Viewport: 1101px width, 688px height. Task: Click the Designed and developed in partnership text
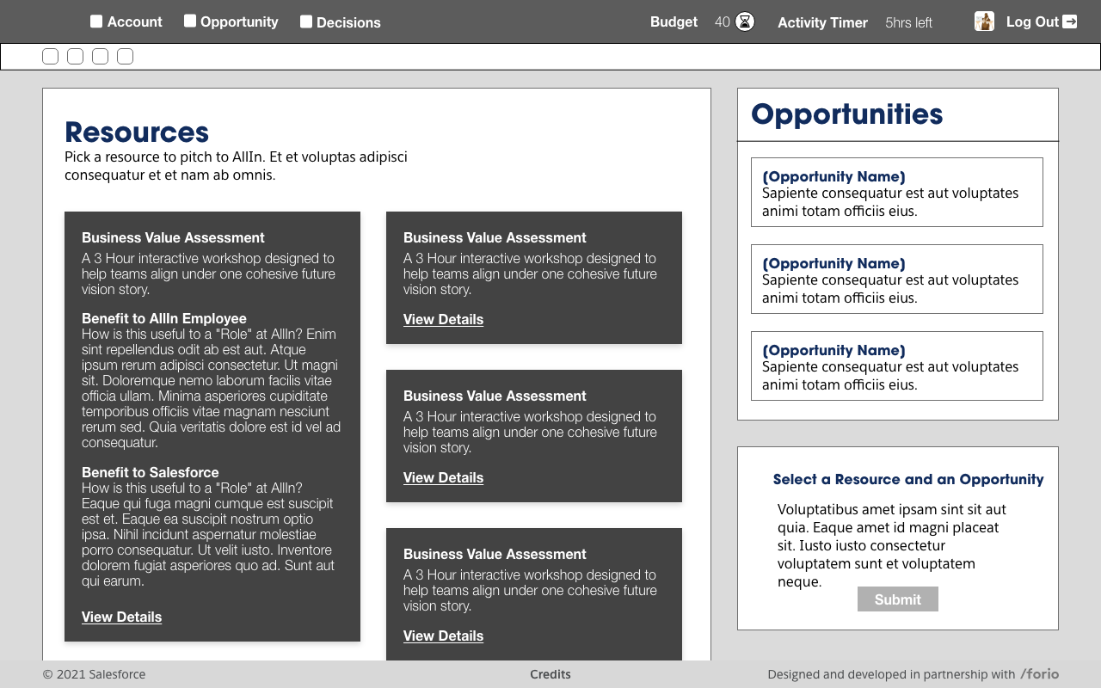tap(891, 674)
